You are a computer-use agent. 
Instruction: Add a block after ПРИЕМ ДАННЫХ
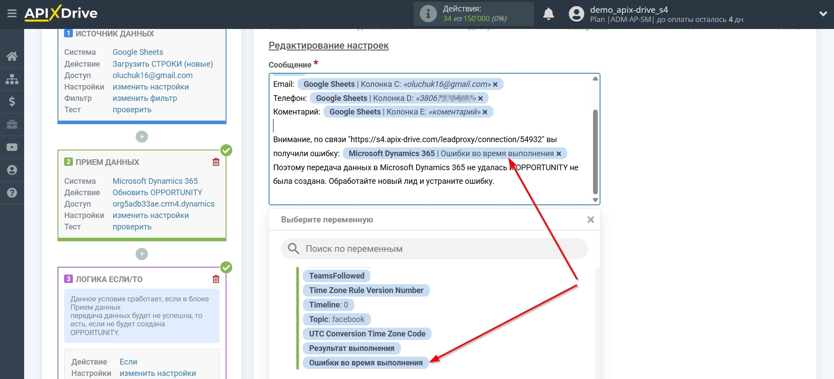pyautogui.click(x=142, y=254)
